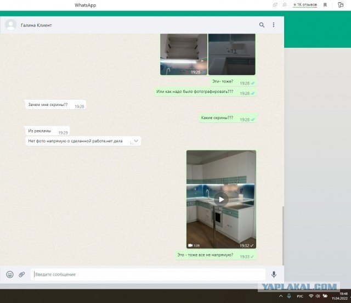The width and height of the screenshot is (351, 303).
Task: Open the browser extensions icon at top right
Action: pyautogui.click(x=341, y=5)
